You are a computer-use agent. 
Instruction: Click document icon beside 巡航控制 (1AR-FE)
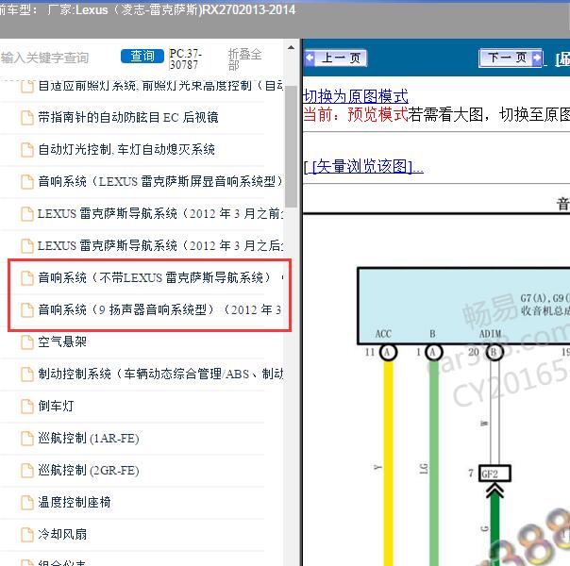[27, 439]
